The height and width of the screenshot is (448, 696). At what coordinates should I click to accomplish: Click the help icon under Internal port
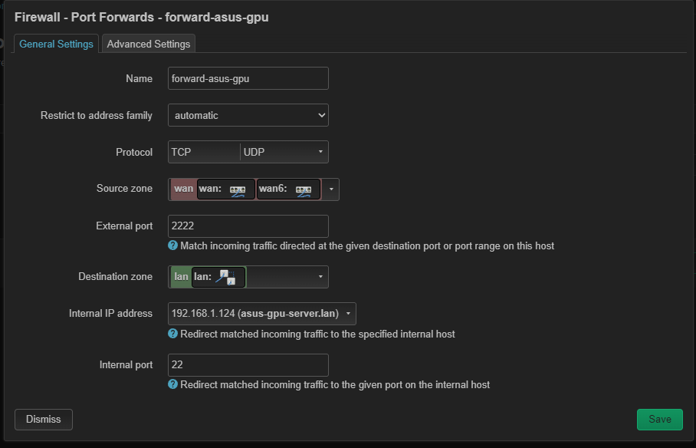(x=172, y=384)
